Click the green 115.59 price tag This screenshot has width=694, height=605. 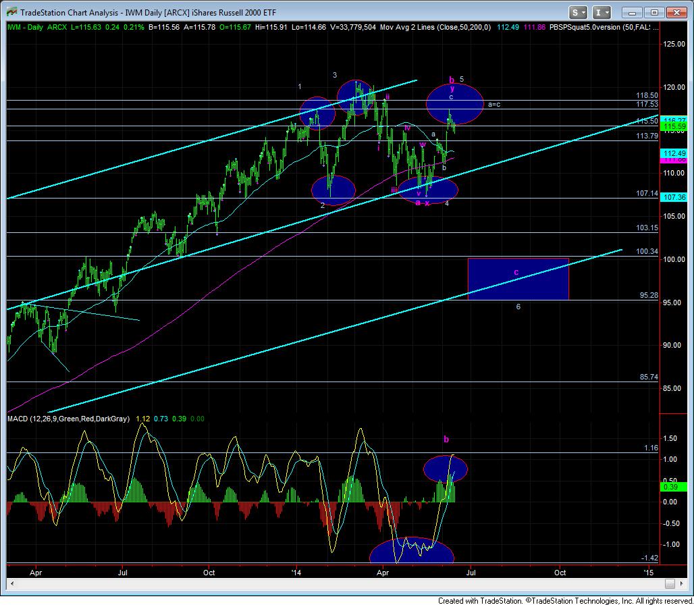(674, 128)
